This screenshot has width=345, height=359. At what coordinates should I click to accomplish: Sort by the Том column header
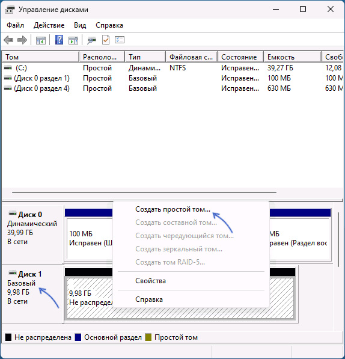[x=40, y=57]
